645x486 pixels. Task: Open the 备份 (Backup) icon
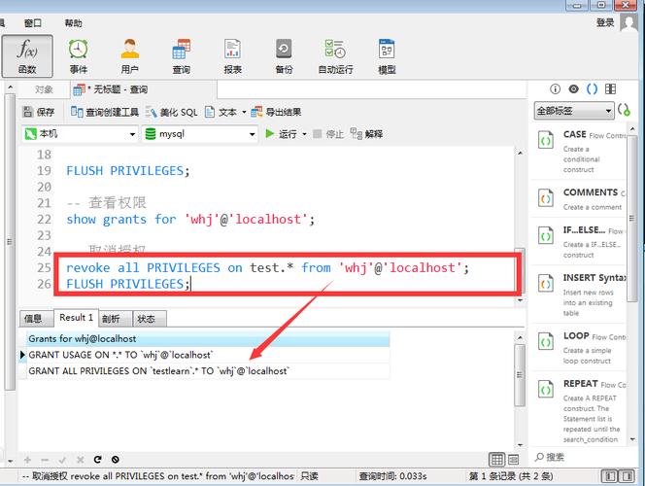(284, 56)
